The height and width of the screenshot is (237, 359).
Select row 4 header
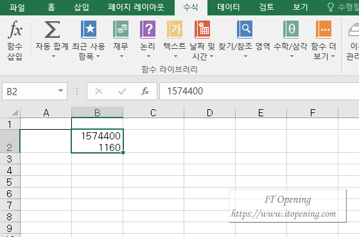coord(10,170)
